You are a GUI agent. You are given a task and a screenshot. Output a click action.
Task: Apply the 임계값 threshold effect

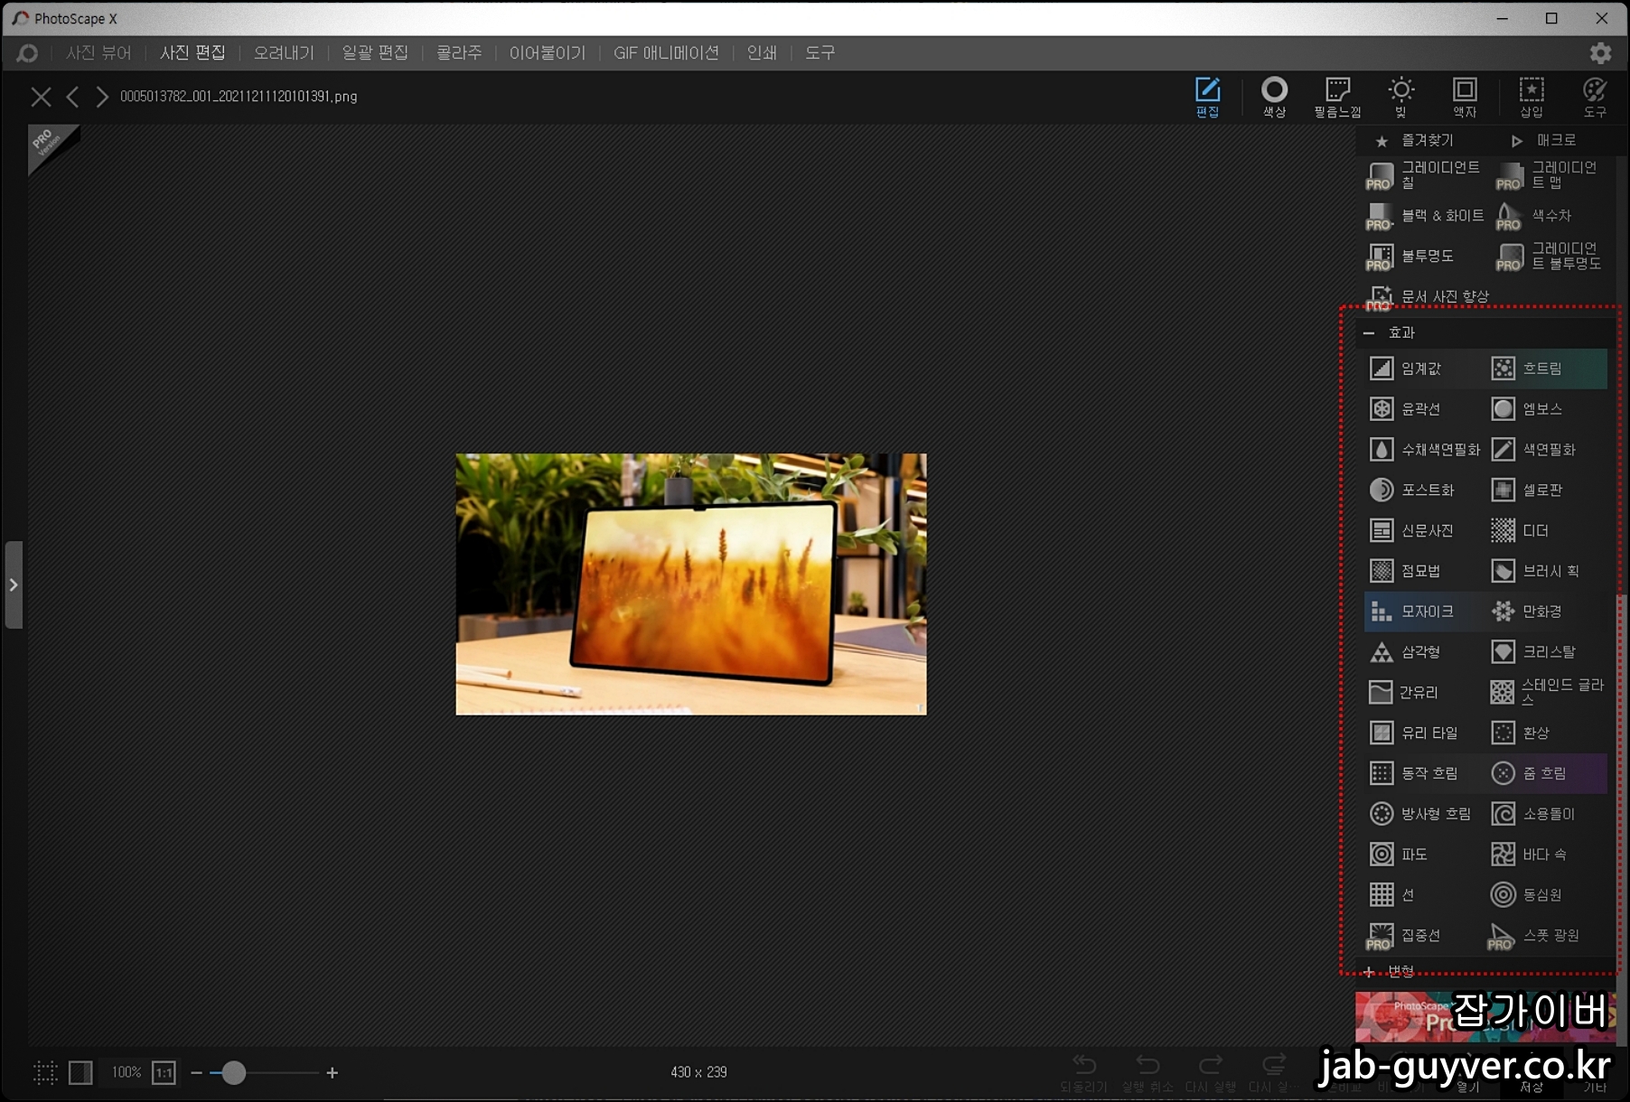tap(1423, 369)
